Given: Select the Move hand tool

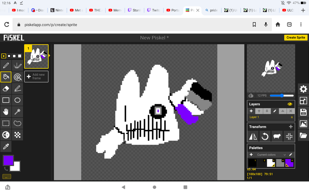Looking at the screenshot, I should [6, 112].
